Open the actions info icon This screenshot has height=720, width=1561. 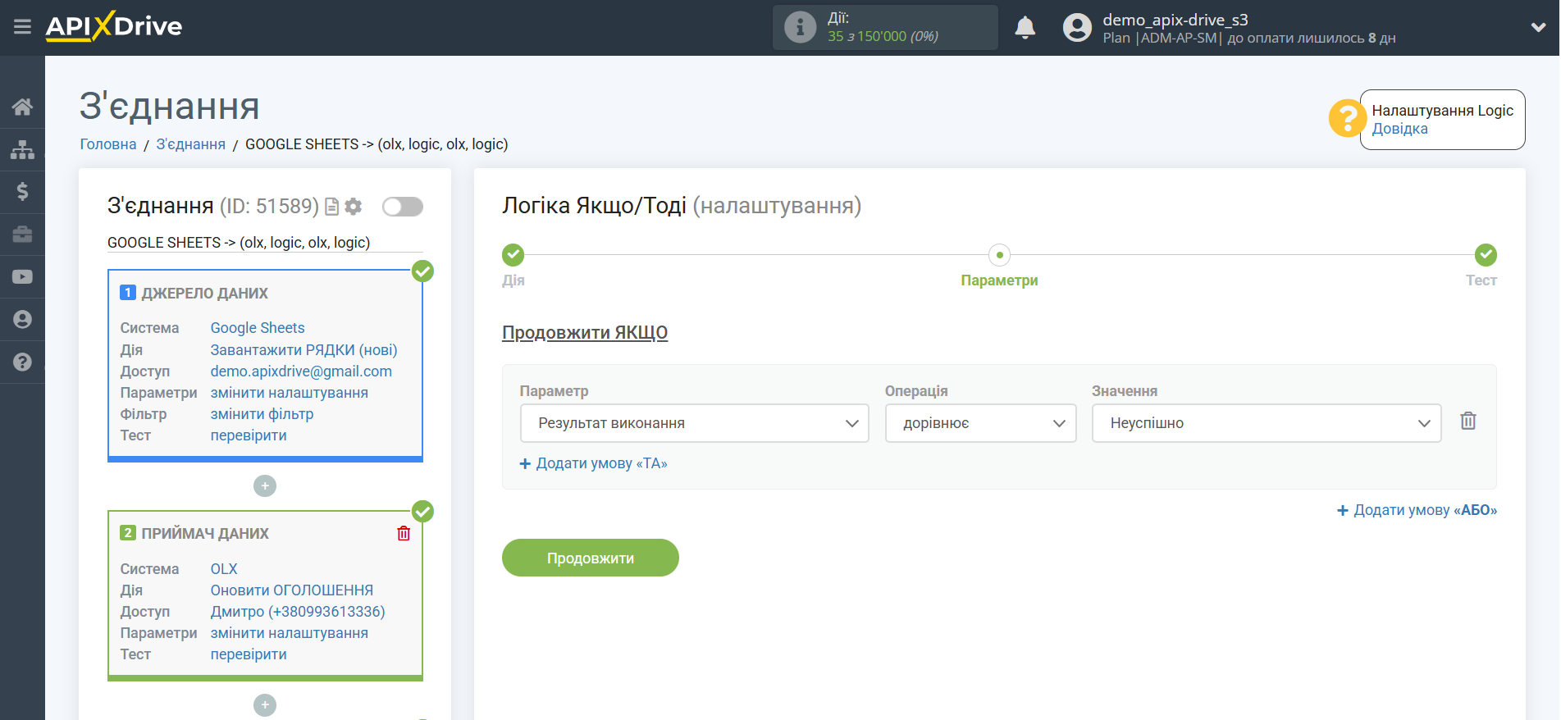800,27
